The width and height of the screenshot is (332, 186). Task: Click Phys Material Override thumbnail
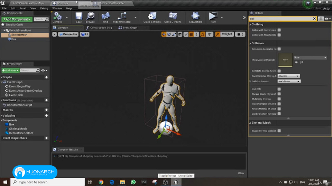click(285, 60)
